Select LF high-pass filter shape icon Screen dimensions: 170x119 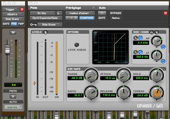coord(140,52)
